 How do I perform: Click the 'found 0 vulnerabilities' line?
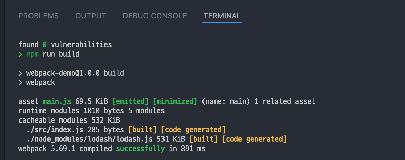click(x=65, y=45)
